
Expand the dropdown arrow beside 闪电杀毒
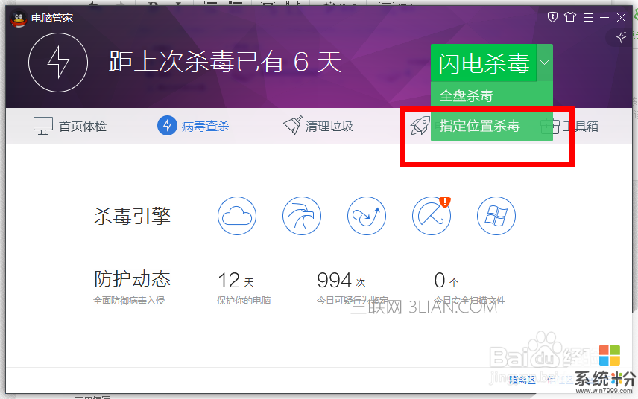[x=545, y=63]
